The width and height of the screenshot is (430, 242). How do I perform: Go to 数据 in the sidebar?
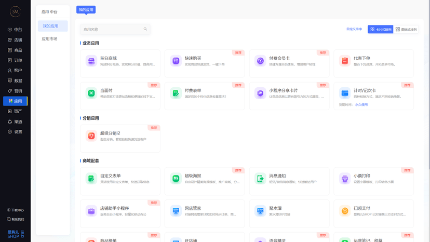click(x=15, y=80)
